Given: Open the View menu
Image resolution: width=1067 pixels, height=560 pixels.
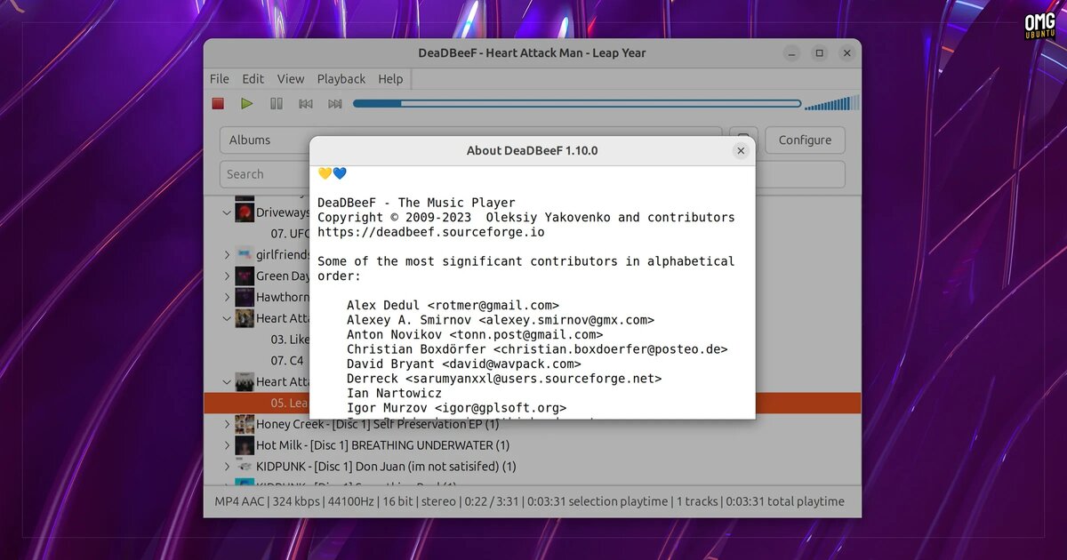Looking at the screenshot, I should [290, 78].
